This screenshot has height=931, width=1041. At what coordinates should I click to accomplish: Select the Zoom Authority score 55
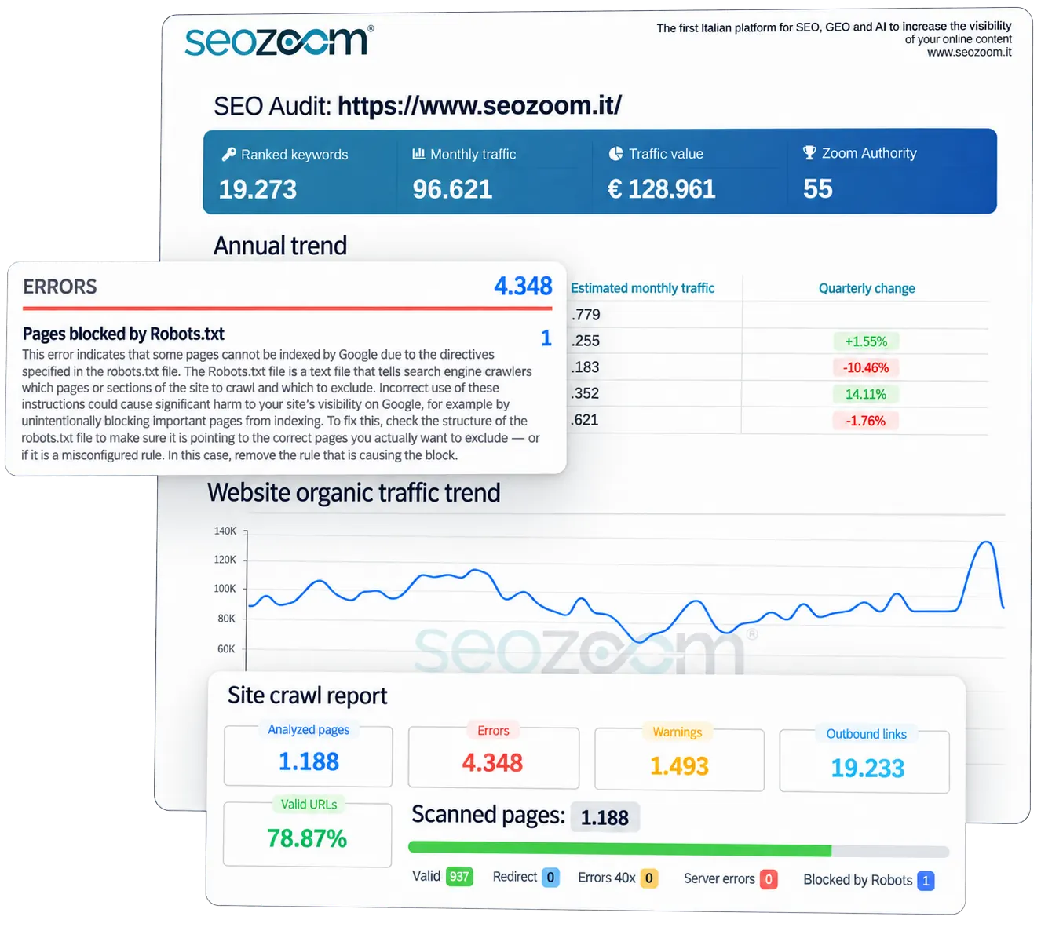[x=817, y=188]
